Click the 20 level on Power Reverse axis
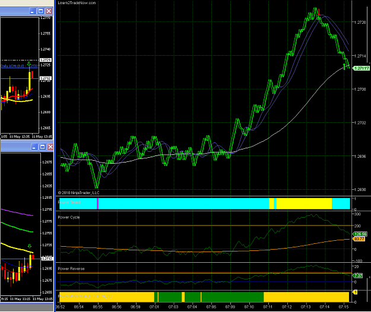 (357, 266)
